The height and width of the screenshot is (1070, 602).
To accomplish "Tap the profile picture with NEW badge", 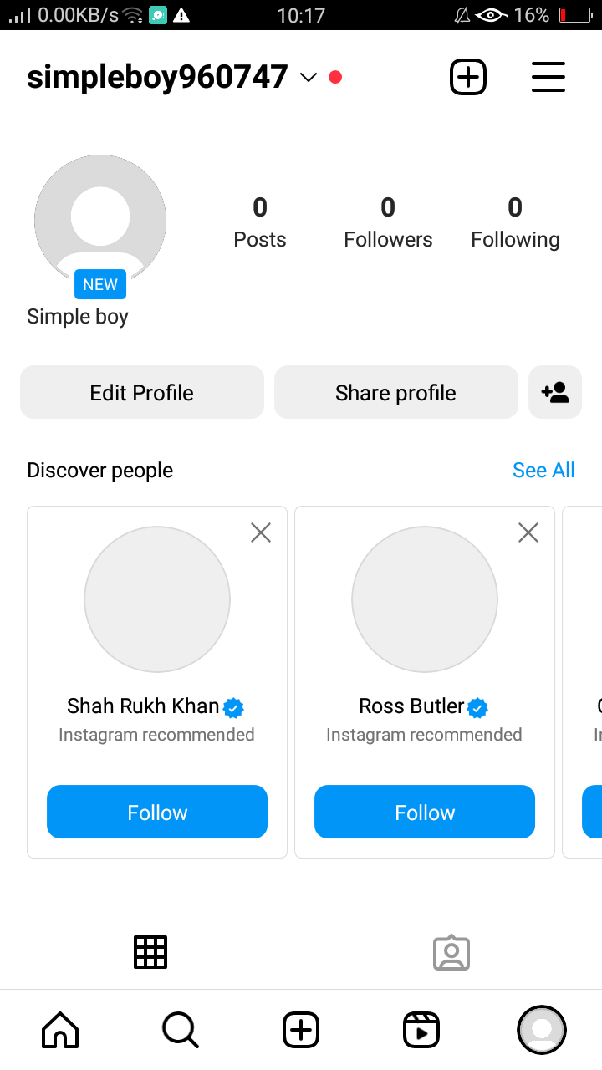I will tap(100, 221).
